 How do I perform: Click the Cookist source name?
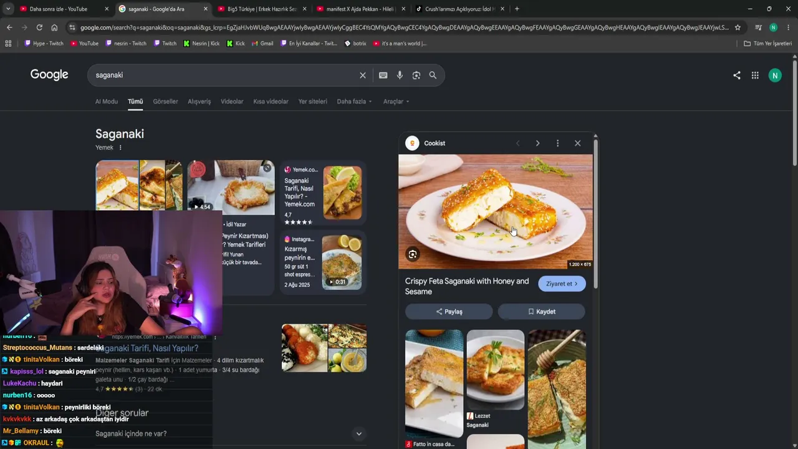click(435, 143)
